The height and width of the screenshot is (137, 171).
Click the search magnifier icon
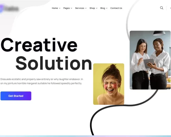coord(161,8)
